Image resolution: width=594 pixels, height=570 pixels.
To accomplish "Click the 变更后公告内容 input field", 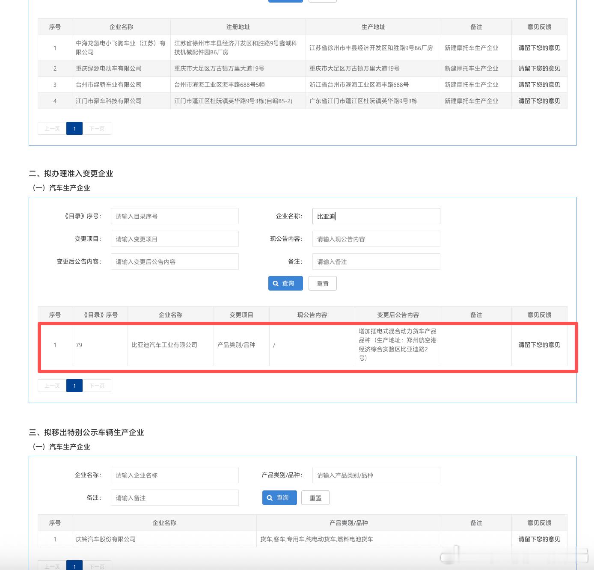I will (174, 261).
